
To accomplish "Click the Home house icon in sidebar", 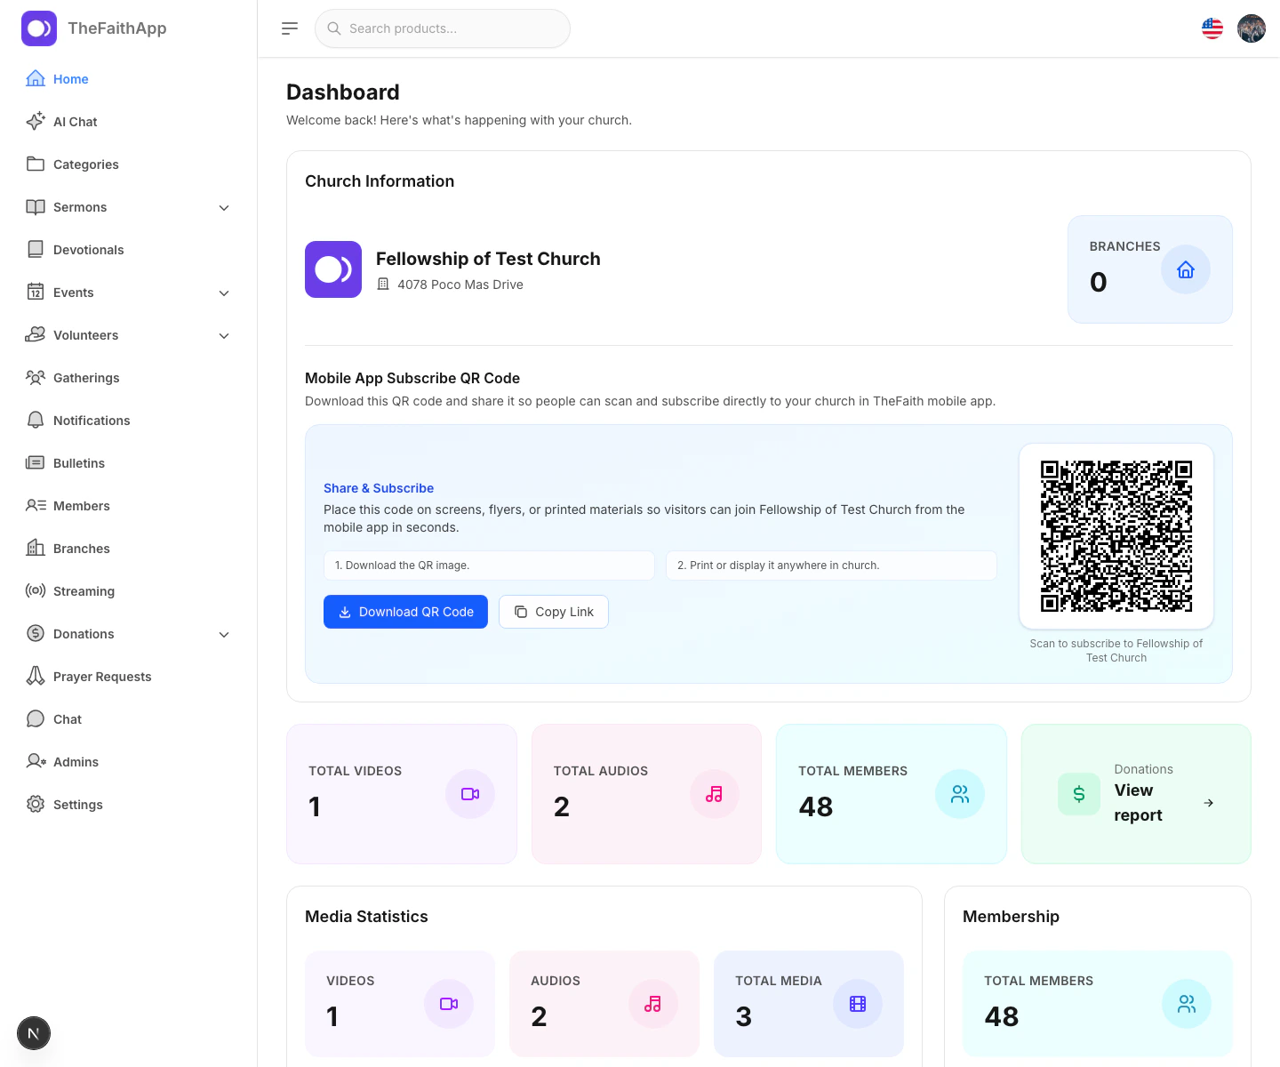I will pyautogui.click(x=36, y=78).
